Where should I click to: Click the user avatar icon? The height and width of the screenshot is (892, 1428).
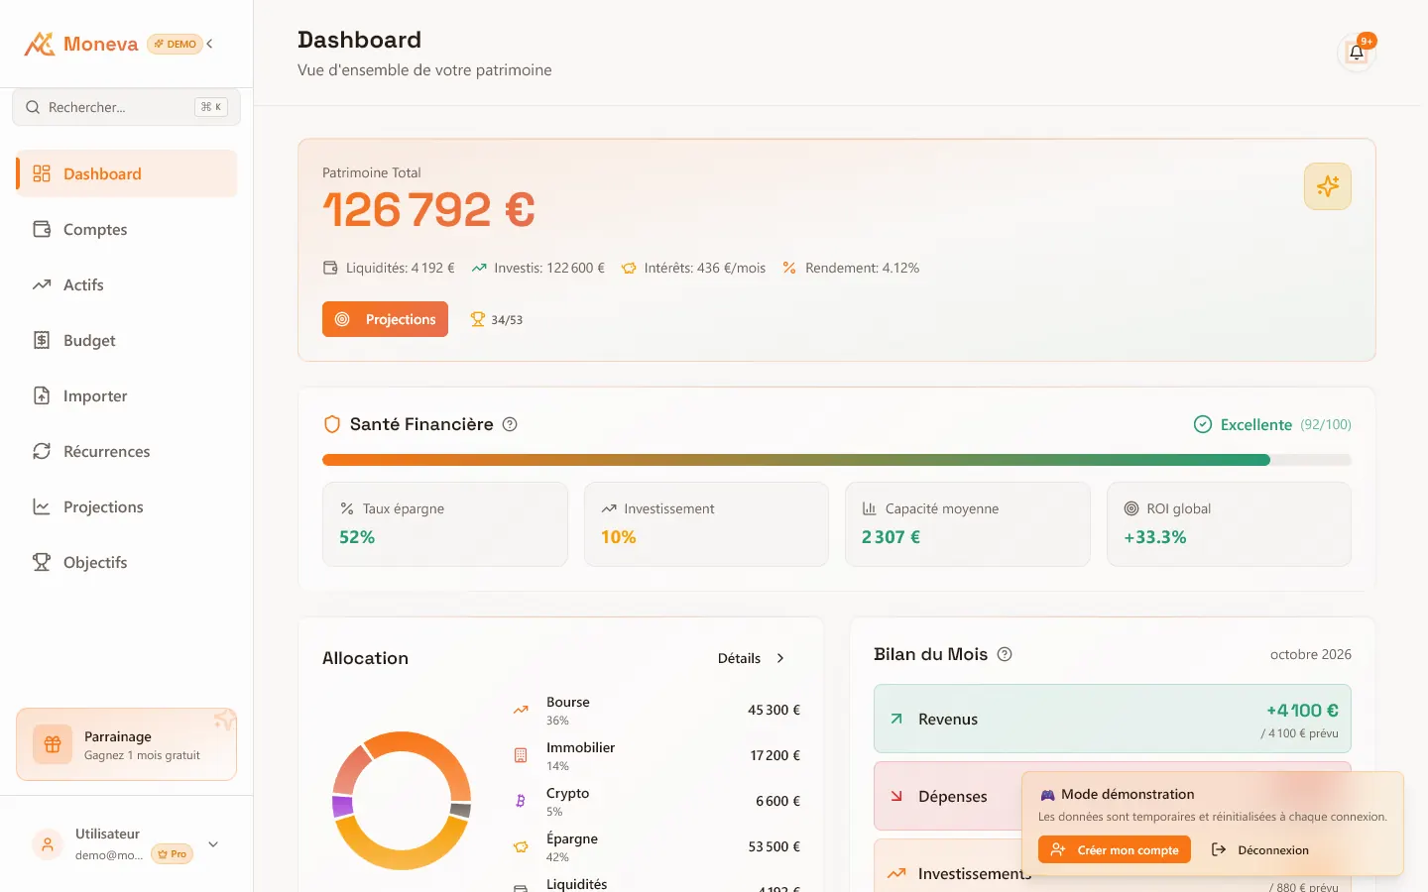click(x=47, y=843)
